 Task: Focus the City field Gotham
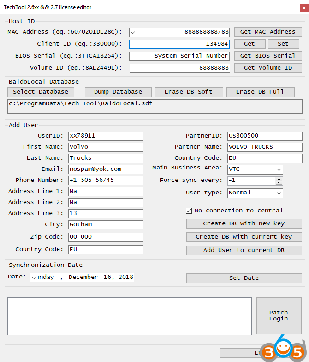[106, 224]
